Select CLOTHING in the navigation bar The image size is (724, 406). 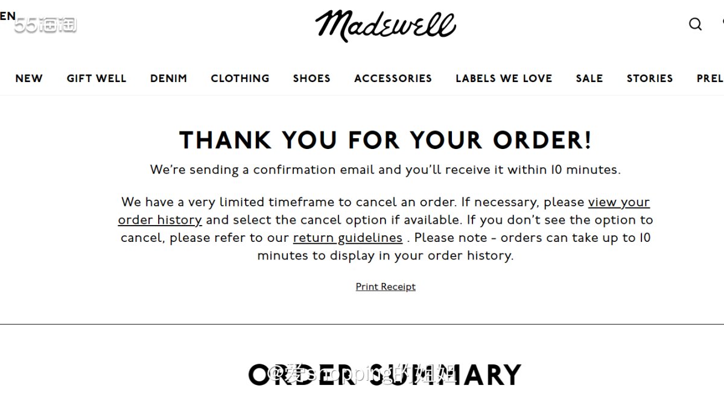click(x=240, y=78)
